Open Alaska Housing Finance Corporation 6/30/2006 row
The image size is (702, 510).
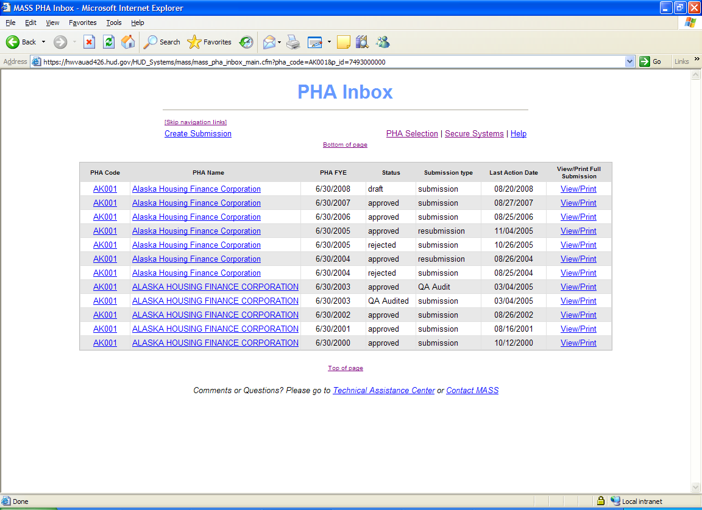click(196, 217)
